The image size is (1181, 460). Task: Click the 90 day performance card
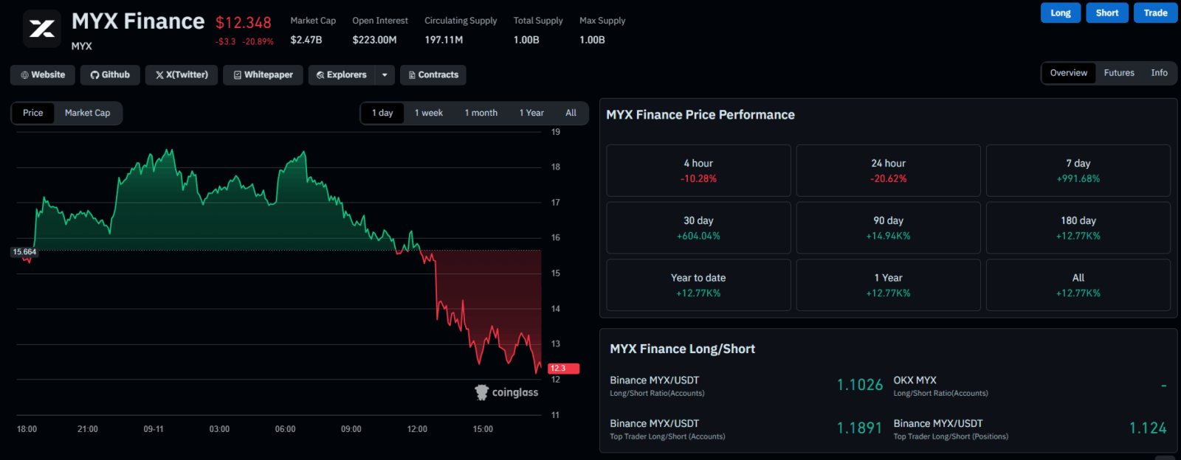click(x=889, y=228)
